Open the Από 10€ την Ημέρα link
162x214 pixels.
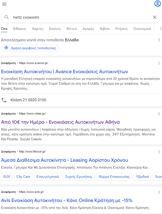click(x=60, y=122)
